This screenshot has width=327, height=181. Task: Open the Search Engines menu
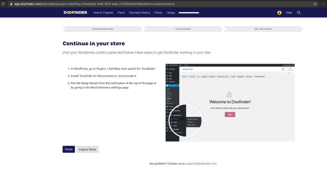(x=103, y=13)
